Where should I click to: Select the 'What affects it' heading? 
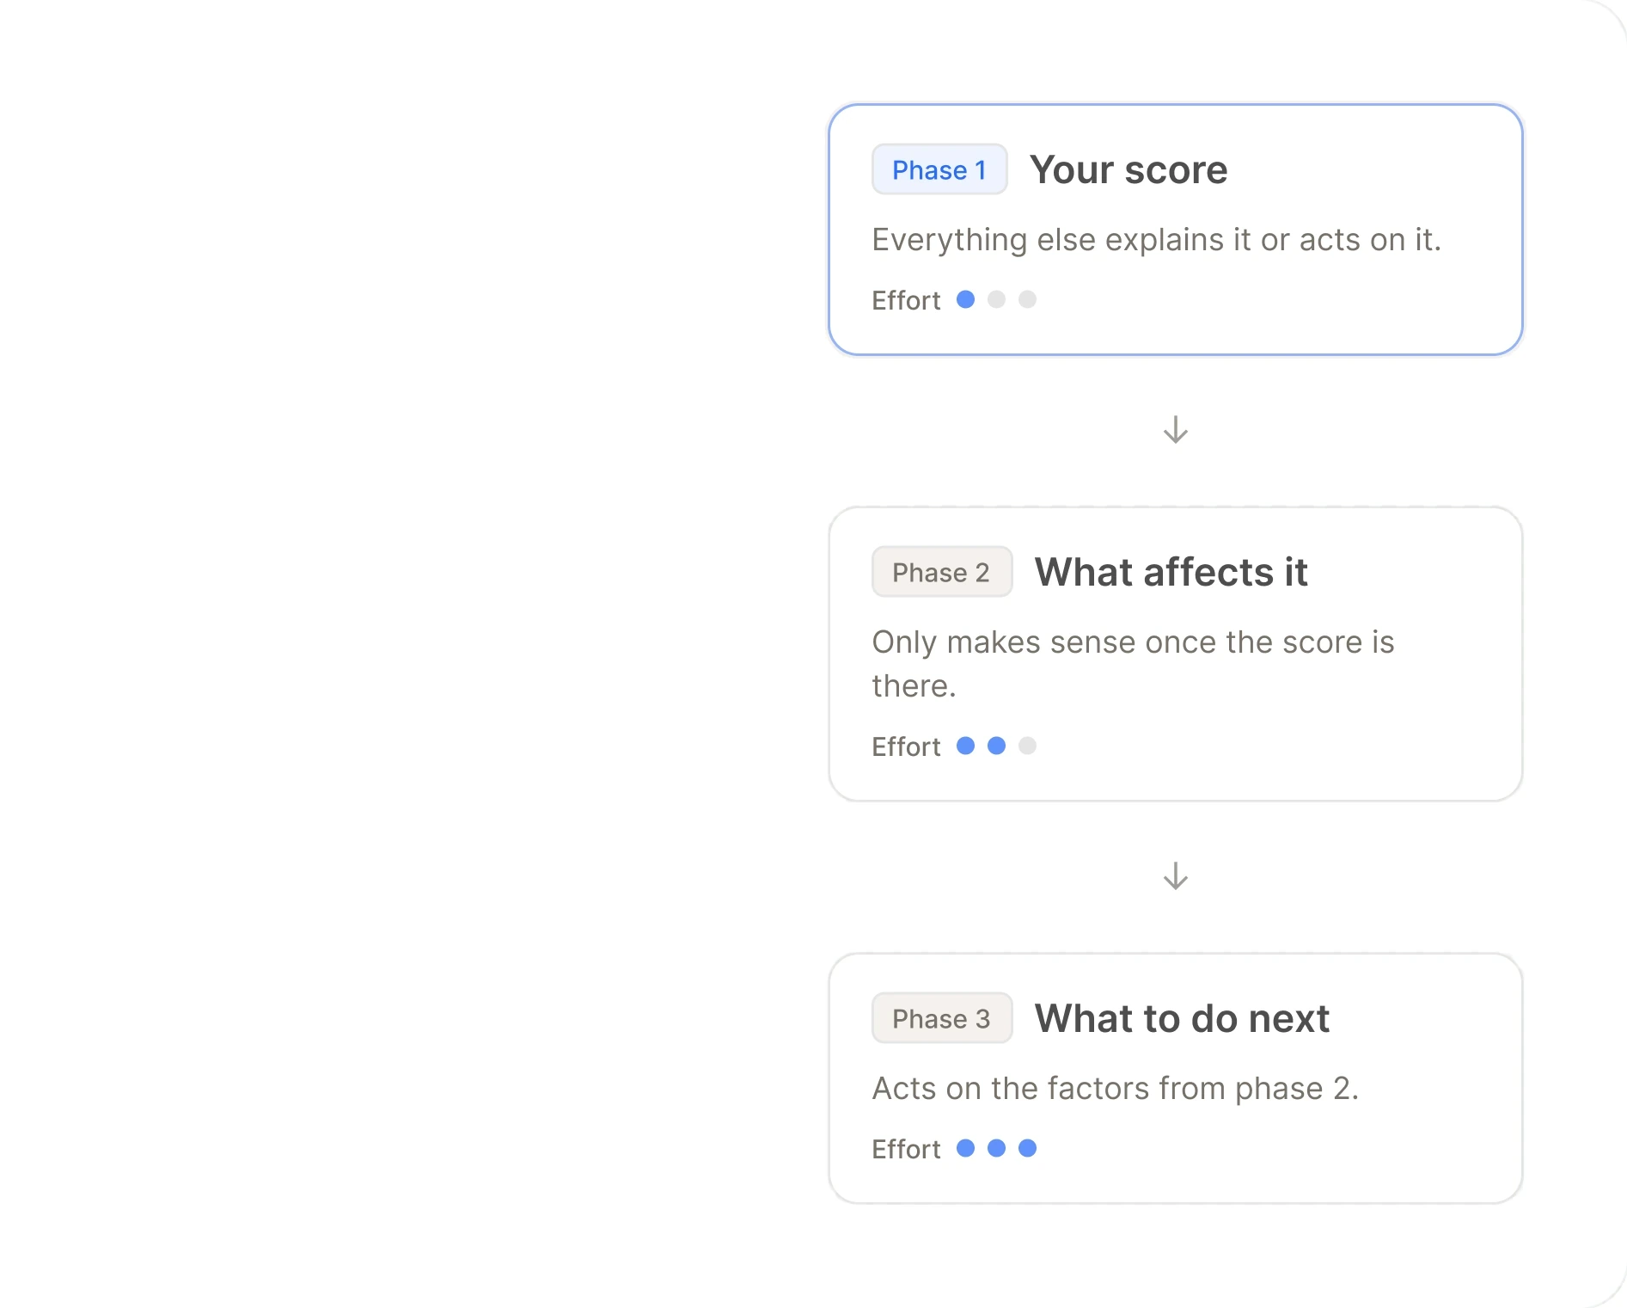(x=1171, y=572)
